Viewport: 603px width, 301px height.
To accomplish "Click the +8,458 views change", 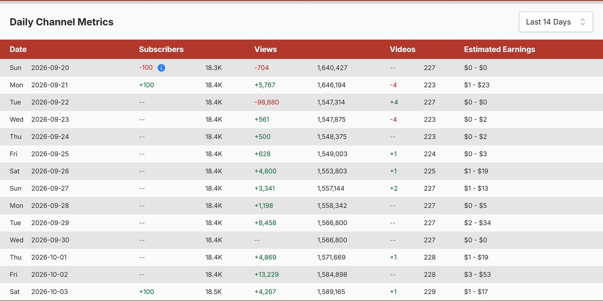I will tap(265, 223).
